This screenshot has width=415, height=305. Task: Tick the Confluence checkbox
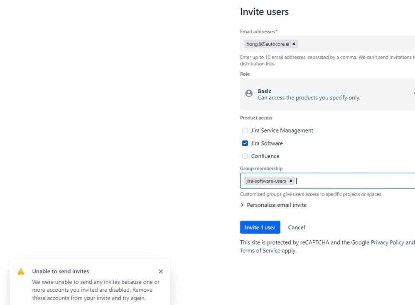tap(245, 156)
